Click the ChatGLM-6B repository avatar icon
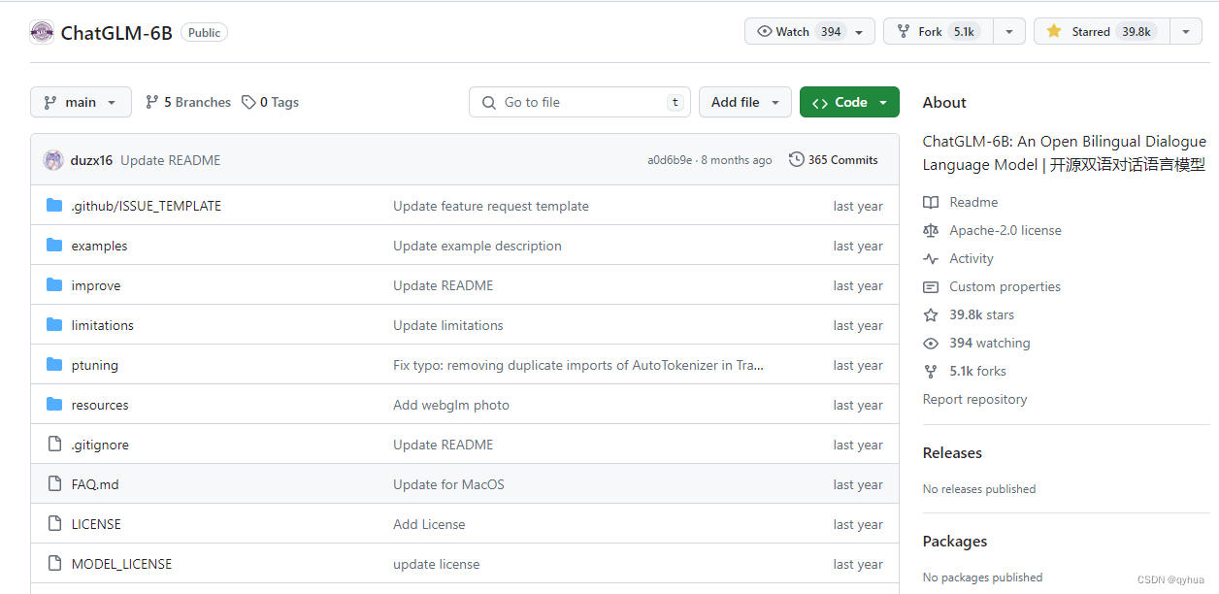The image size is (1219, 594). click(42, 32)
